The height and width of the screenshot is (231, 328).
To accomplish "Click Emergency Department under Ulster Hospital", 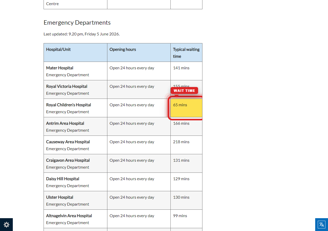I will pos(68,204).
